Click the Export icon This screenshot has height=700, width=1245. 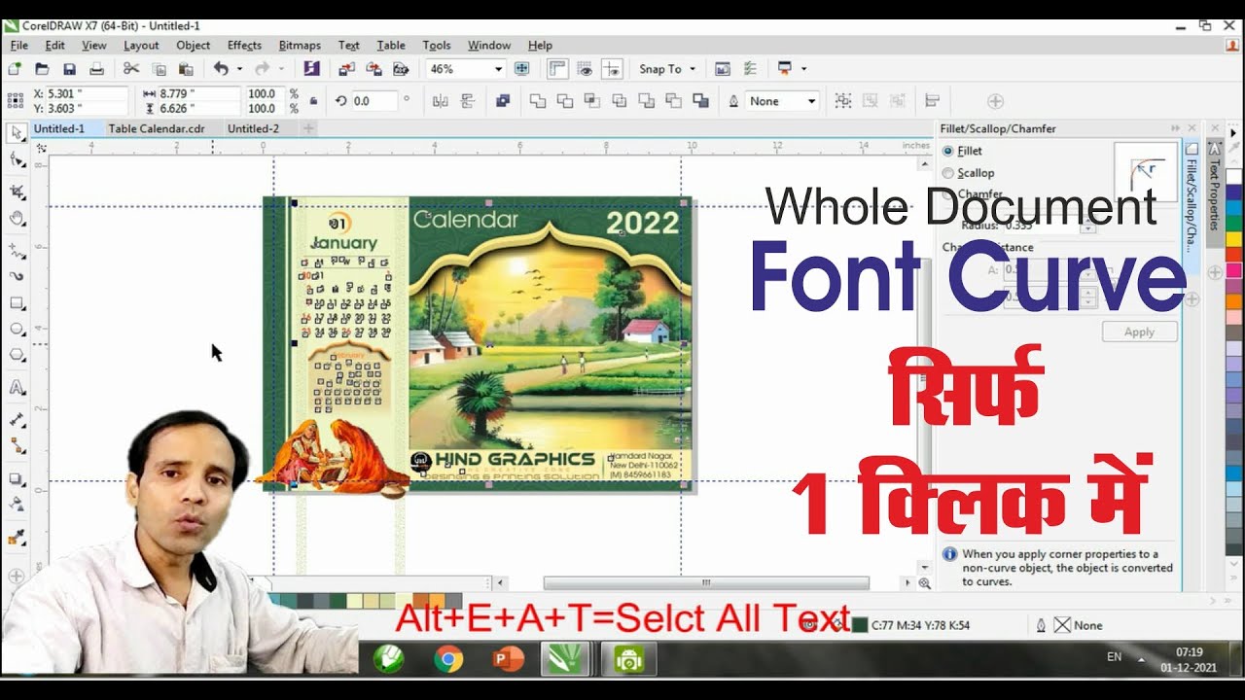pyautogui.click(x=373, y=69)
